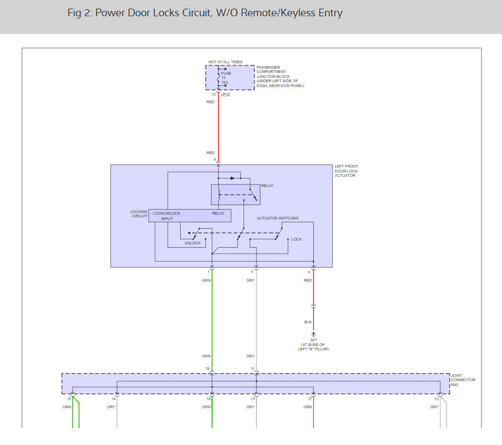
Task: Click pin number 14 below the joint connector
Action: pyautogui.click(x=114, y=399)
